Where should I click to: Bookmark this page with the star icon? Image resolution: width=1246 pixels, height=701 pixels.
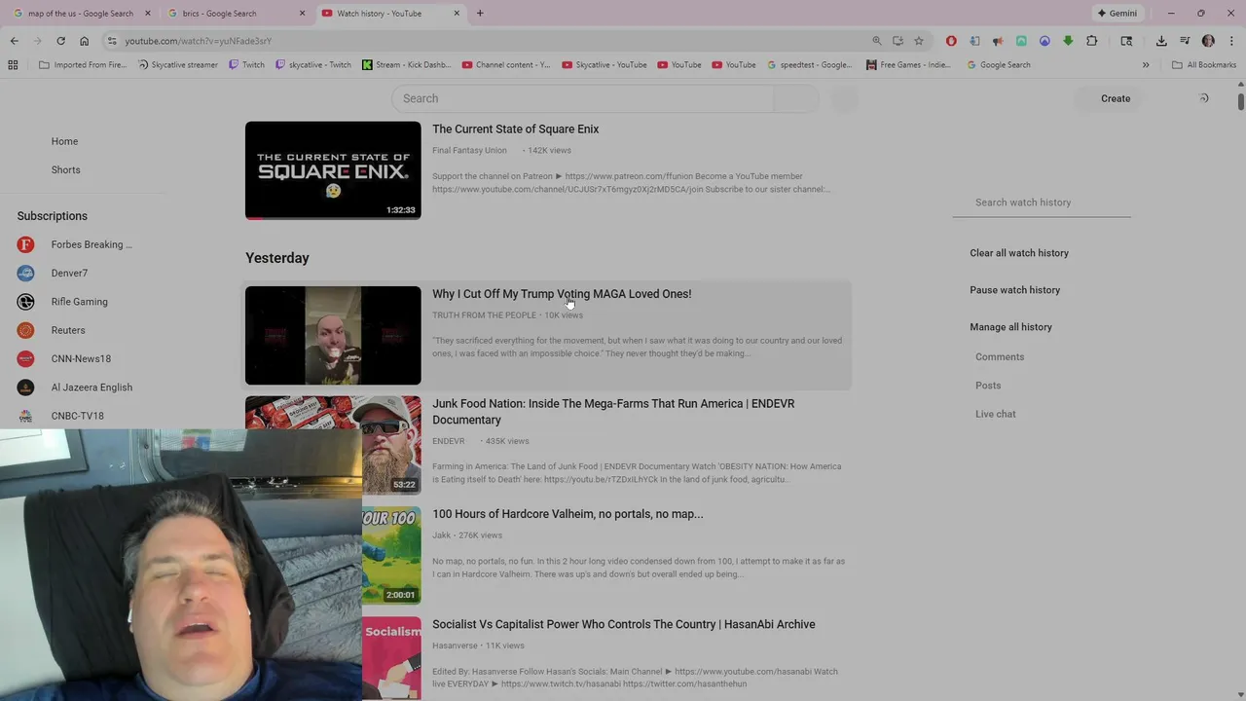[x=918, y=41]
